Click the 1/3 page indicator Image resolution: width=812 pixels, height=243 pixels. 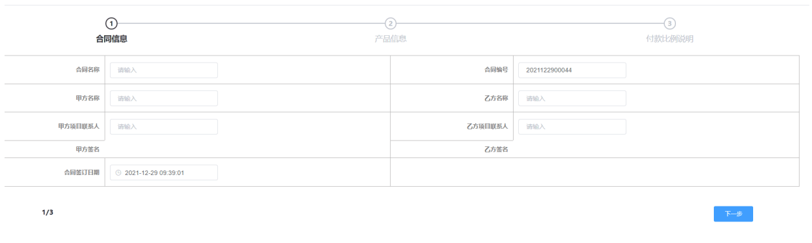pos(48,212)
